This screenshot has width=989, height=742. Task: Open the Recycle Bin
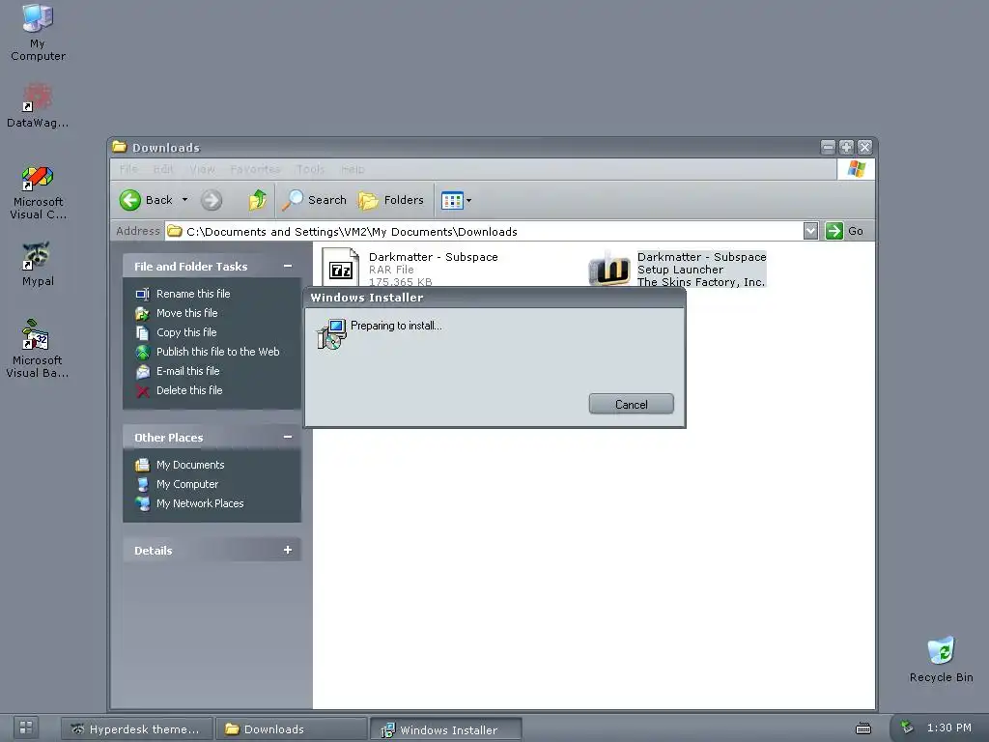[x=941, y=659]
